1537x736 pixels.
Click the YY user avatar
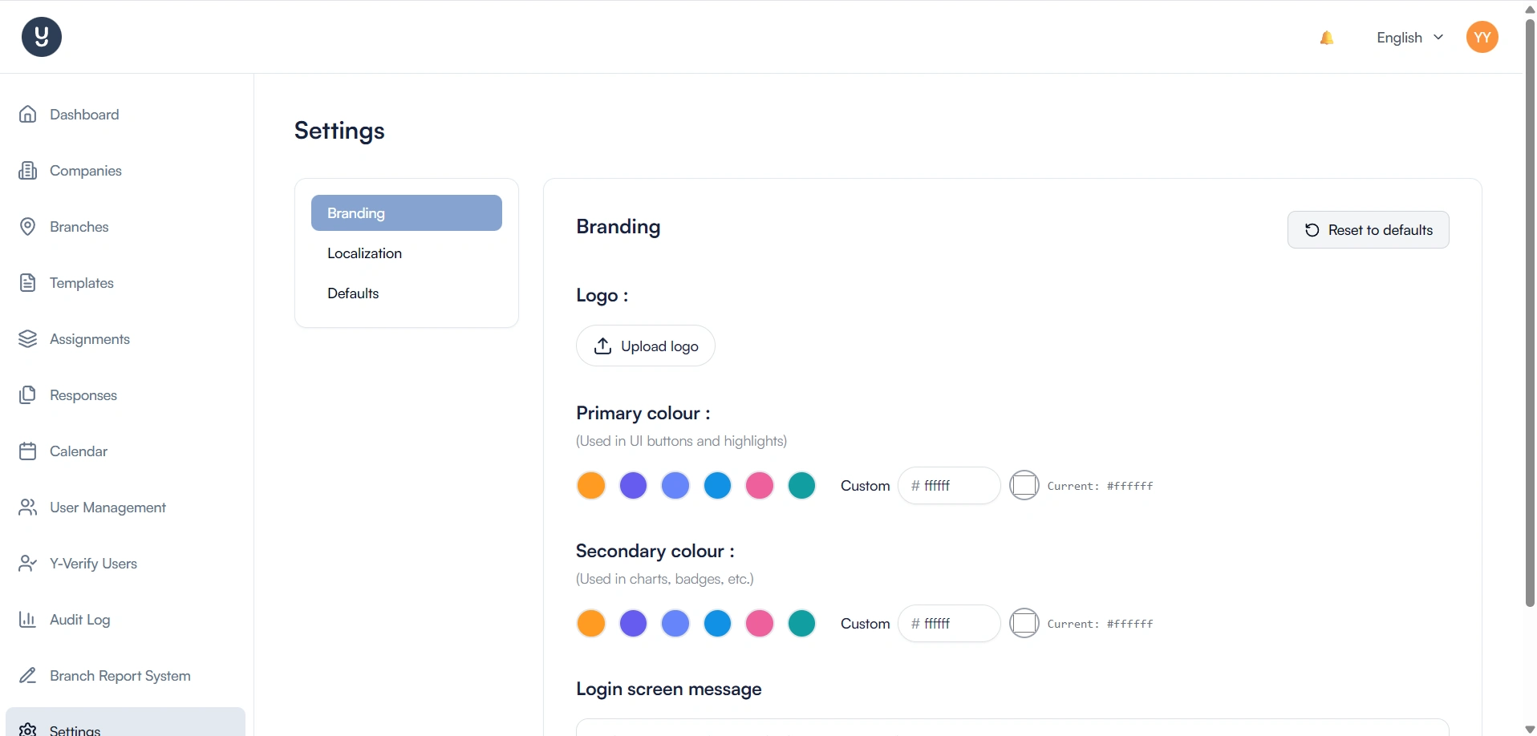coord(1482,37)
